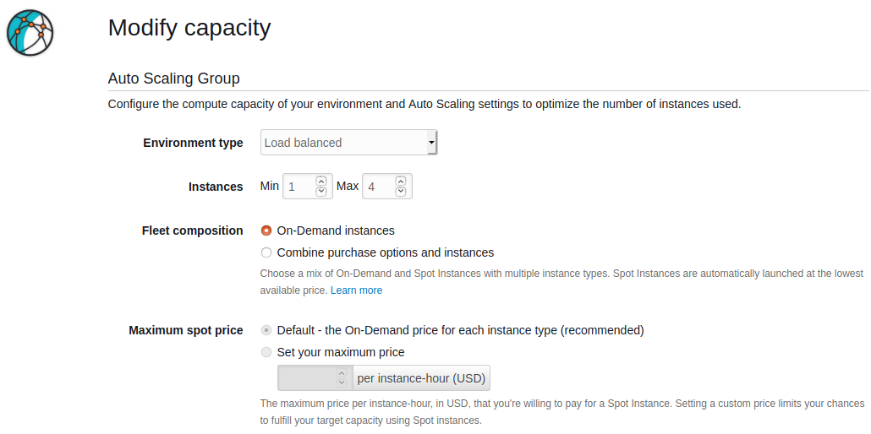Click the per instance-hour (USD) label
The width and height of the screenshot is (871, 434).
(x=421, y=378)
